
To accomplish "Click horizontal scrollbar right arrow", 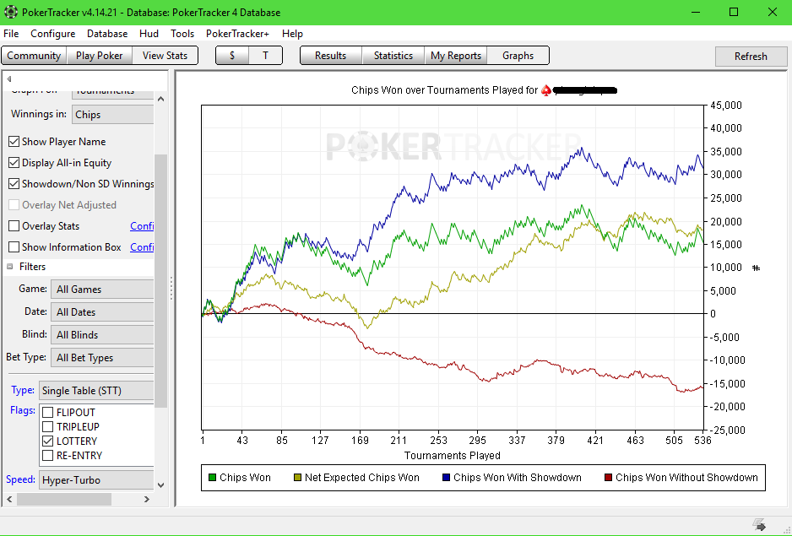I will [147, 499].
